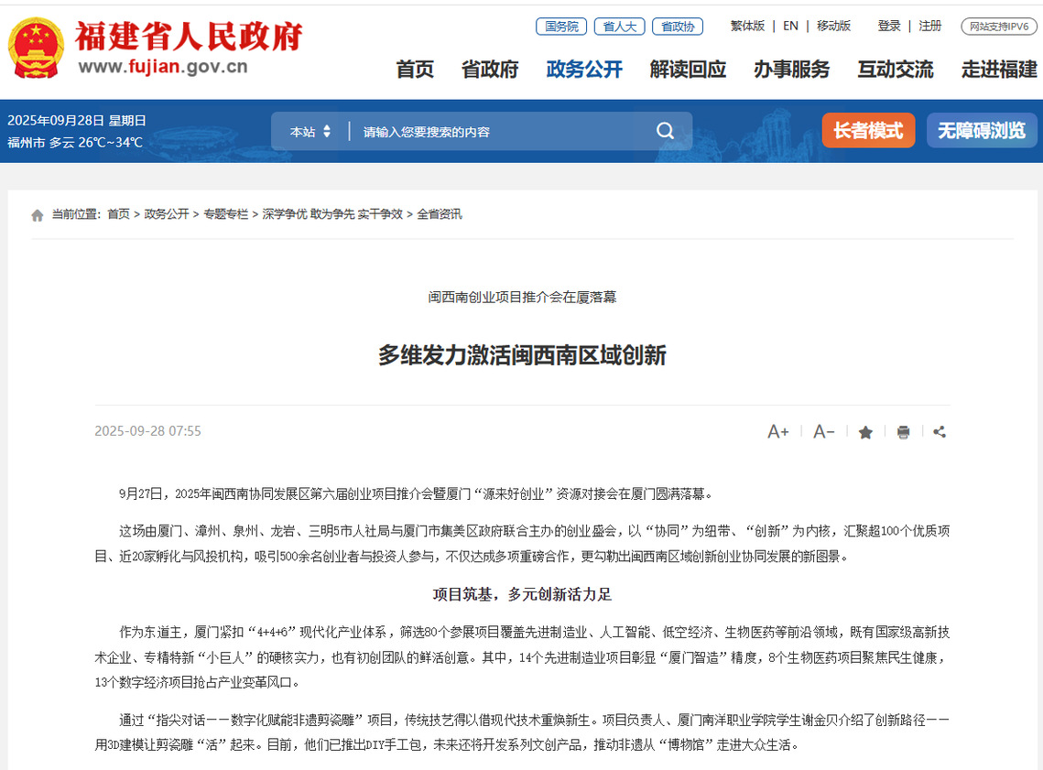The width and height of the screenshot is (1043, 770).
Task: Switch to 繁体版 traditional Chinese
Action: tap(747, 26)
